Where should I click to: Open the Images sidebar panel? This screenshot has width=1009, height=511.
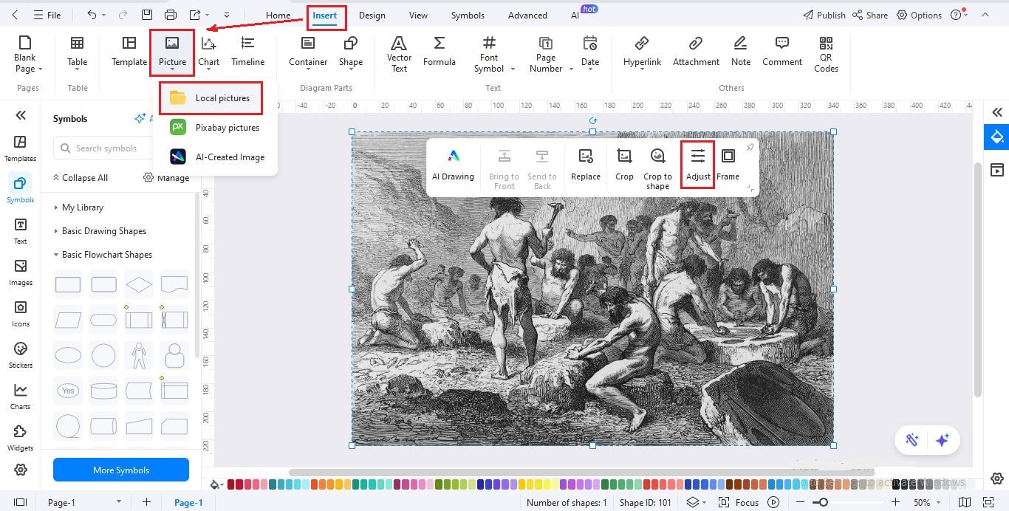pos(21,272)
